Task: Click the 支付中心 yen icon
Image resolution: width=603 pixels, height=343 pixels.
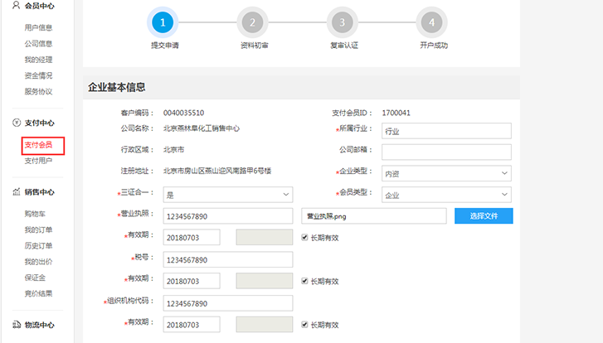Action: [17, 123]
